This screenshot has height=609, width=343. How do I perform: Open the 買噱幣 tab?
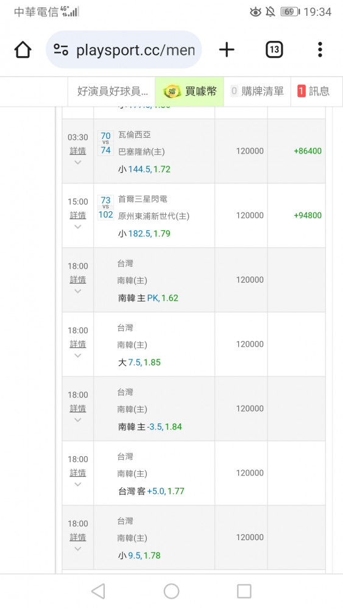click(x=189, y=92)
